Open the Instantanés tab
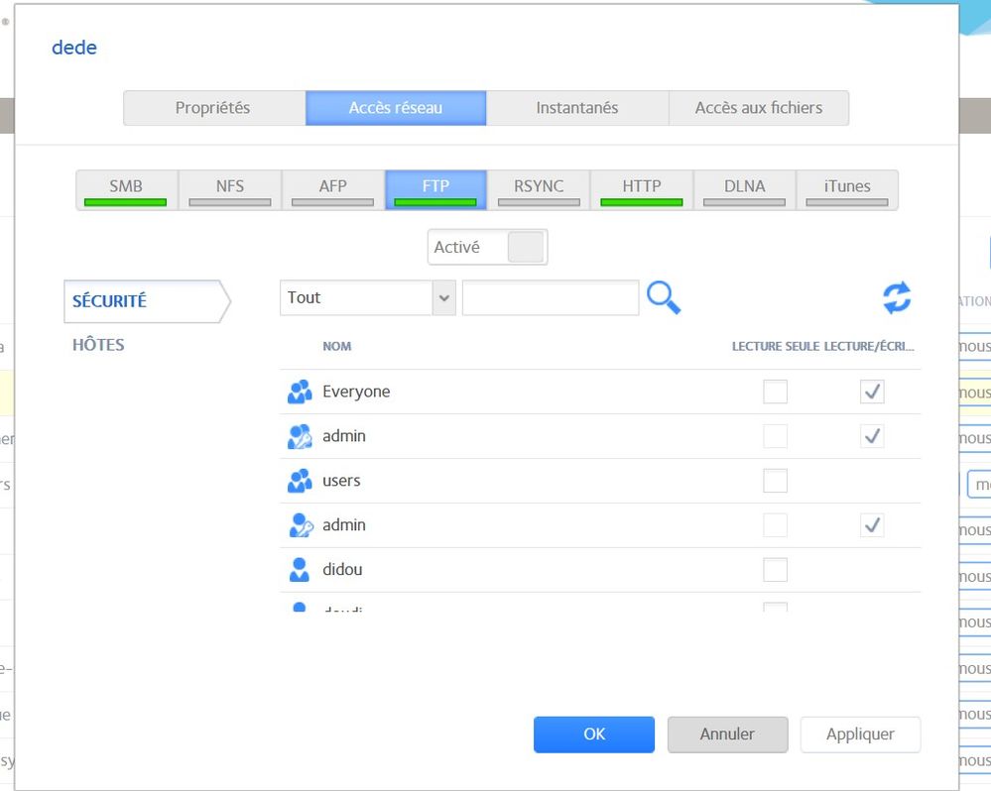Screen dimensions: 991x791 [577, 108]
